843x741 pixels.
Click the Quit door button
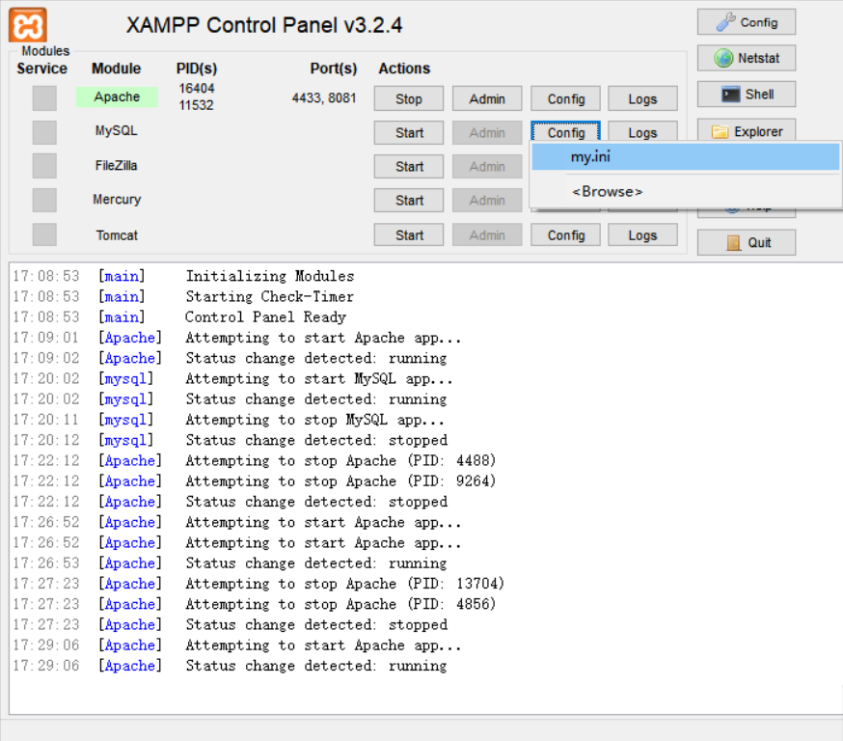(747, 242)
